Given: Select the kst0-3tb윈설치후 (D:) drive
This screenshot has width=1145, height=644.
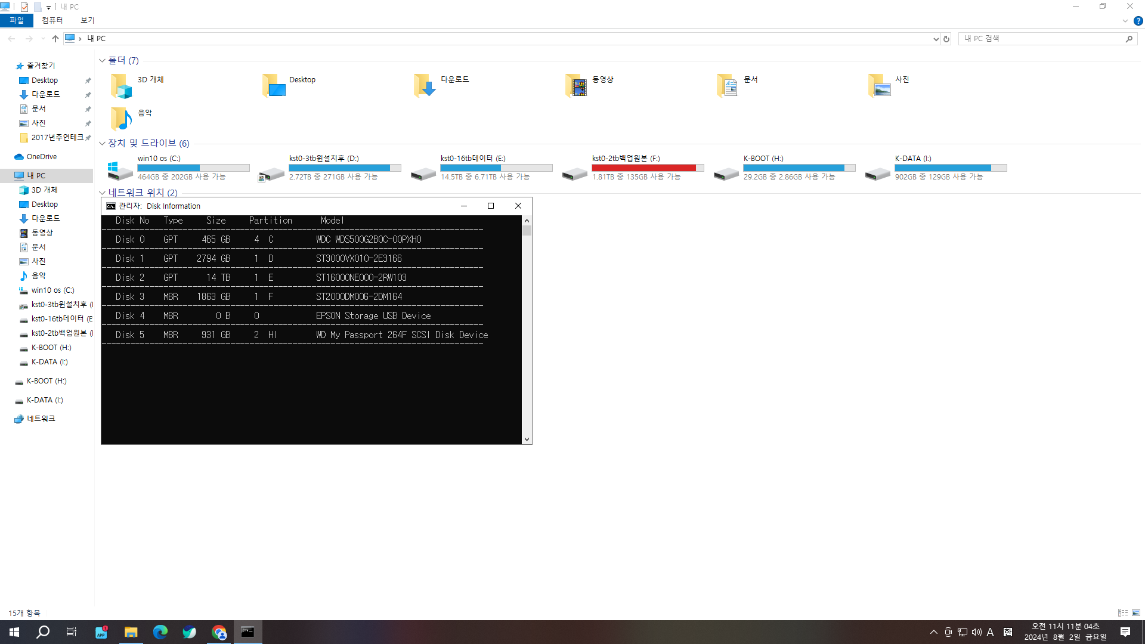Looking at the screenshot, I should (x=330, y=168).
